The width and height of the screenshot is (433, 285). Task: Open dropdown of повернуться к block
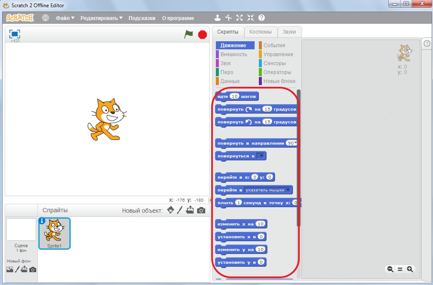tap(261, 156)
